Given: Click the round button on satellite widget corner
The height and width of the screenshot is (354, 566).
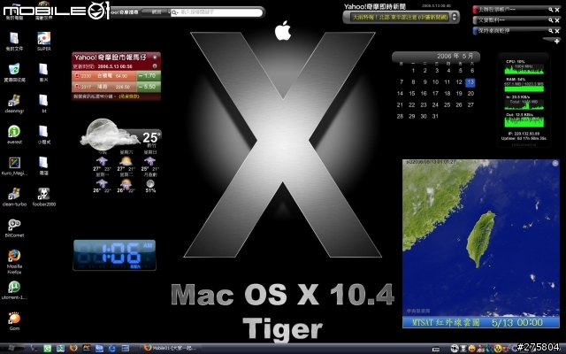Looking at the screenshot, I should (x=555, y=164).
